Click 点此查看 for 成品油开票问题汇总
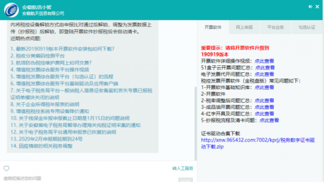This screenshot has width=324, height=182. tap(264, 107)
